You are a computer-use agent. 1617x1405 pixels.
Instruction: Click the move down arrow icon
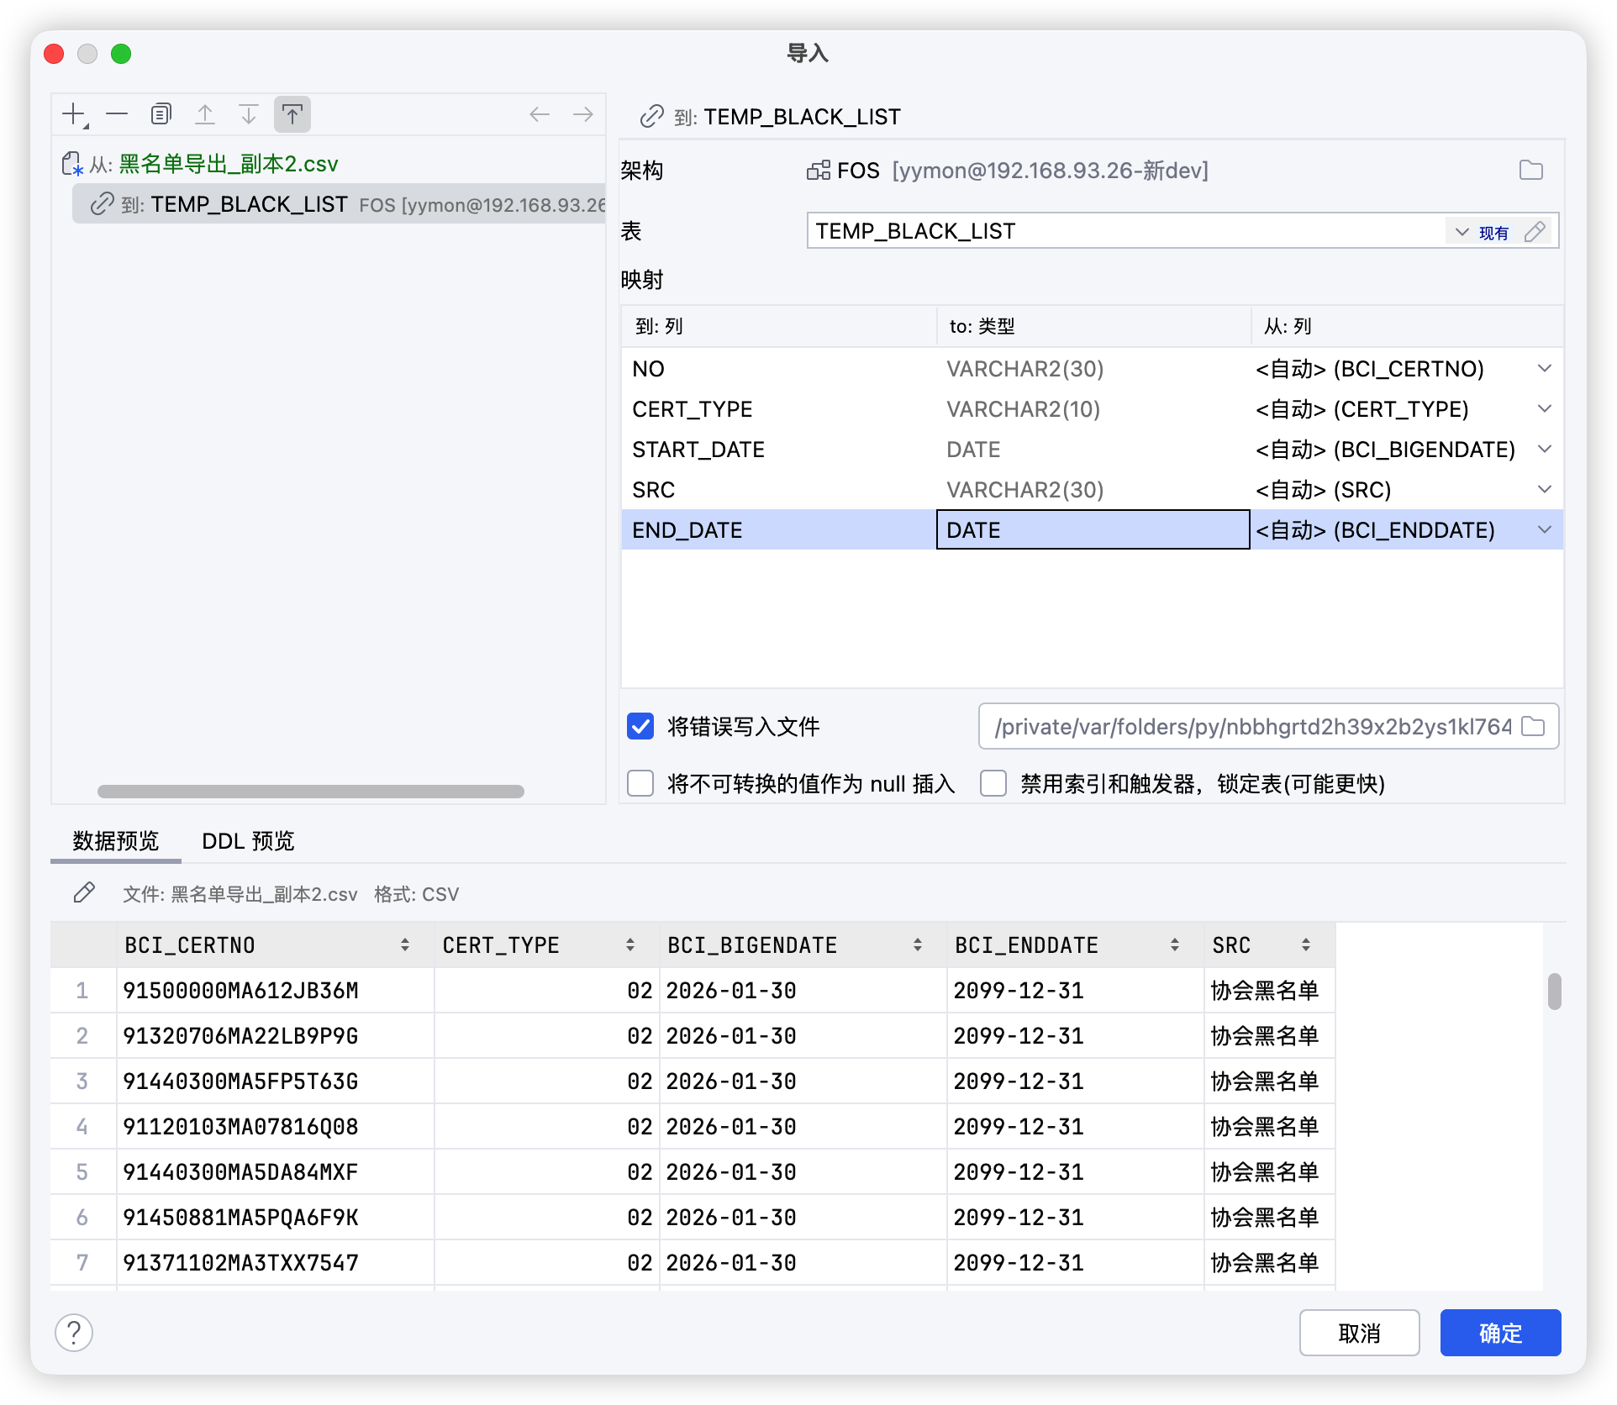tap(248, 114)
